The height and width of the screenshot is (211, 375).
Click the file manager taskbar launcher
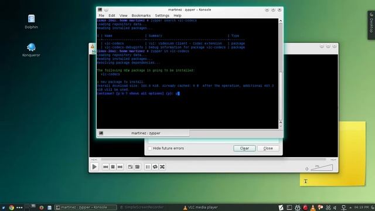(49, 207)
